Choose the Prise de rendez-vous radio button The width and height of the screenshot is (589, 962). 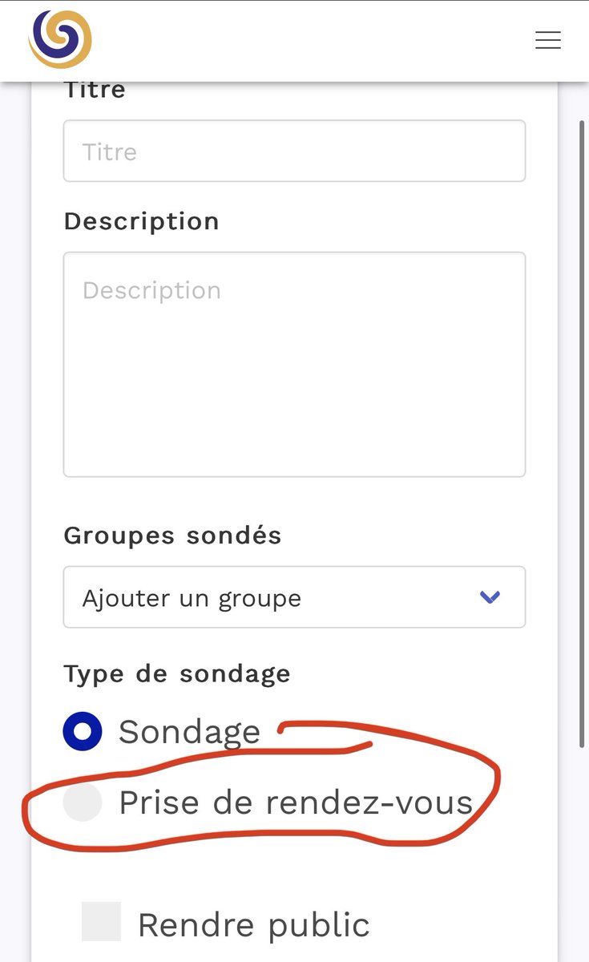coord(83,802)
